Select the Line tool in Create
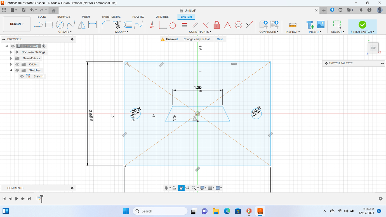The height and width of the screenshot is (217, 386). point(38,25)
